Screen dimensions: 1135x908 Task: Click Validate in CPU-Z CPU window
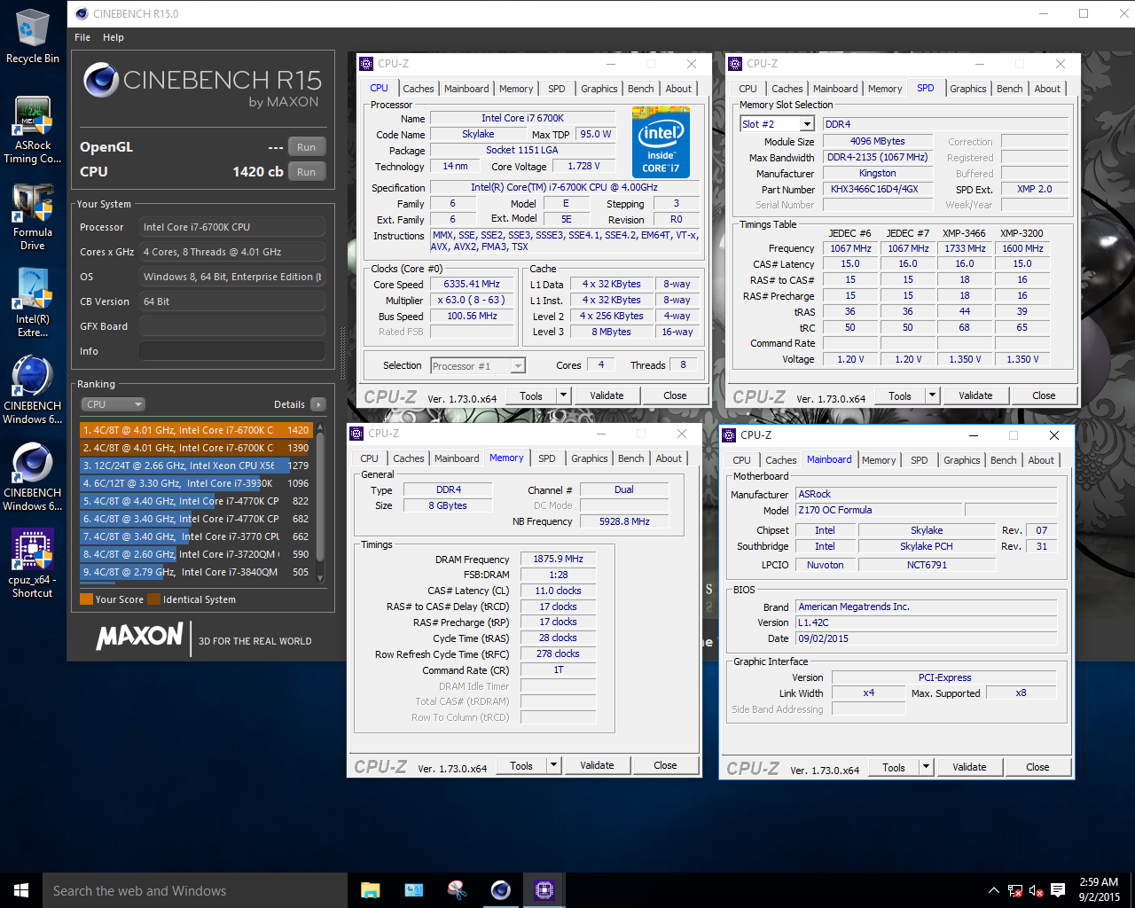pyautogui.click(x=607, y=395)
